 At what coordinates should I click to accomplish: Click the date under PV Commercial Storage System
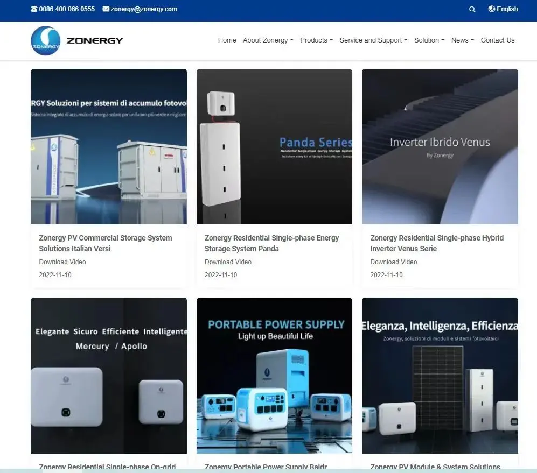coord(55,275)
